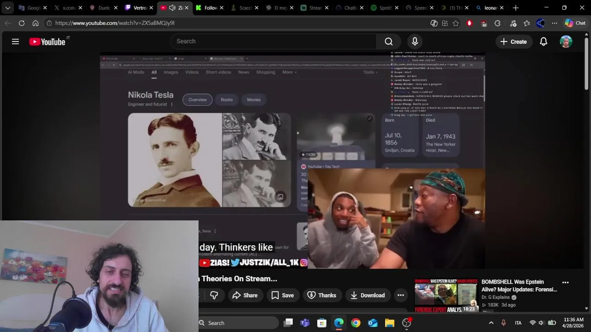
Task: Open the Epstein forensic video thumbnail
Action: pos(446,295)
